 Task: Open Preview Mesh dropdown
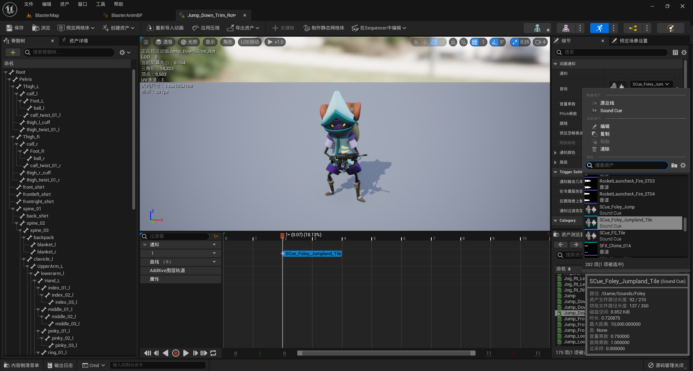tap(76, 28)
